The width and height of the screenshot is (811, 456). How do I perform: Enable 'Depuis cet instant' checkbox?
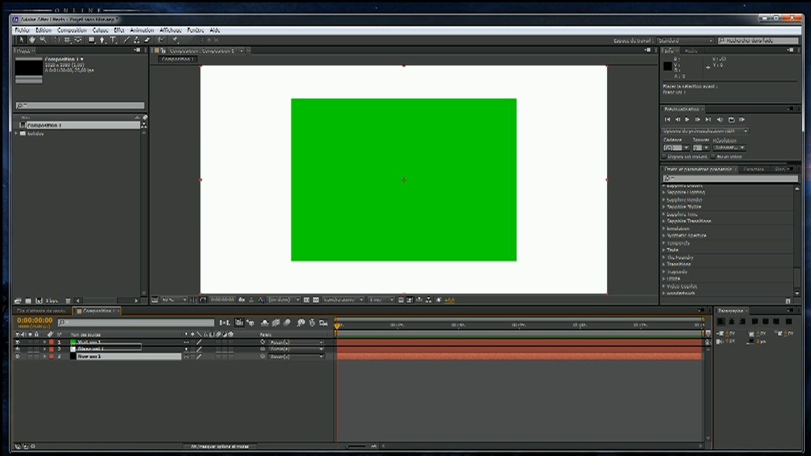coord(664,156)
